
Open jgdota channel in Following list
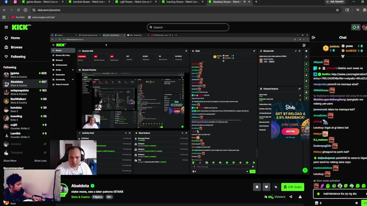point(25,75)
